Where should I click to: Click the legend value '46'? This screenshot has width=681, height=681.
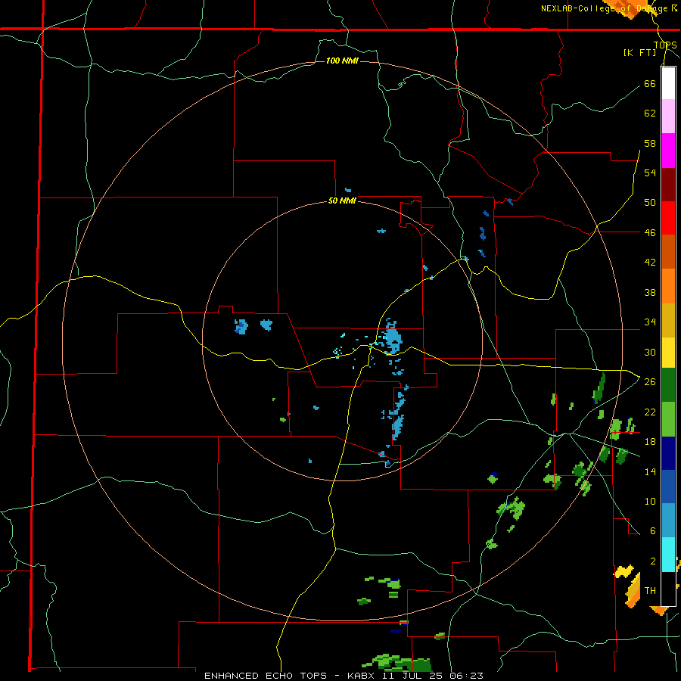click(650, 232)
